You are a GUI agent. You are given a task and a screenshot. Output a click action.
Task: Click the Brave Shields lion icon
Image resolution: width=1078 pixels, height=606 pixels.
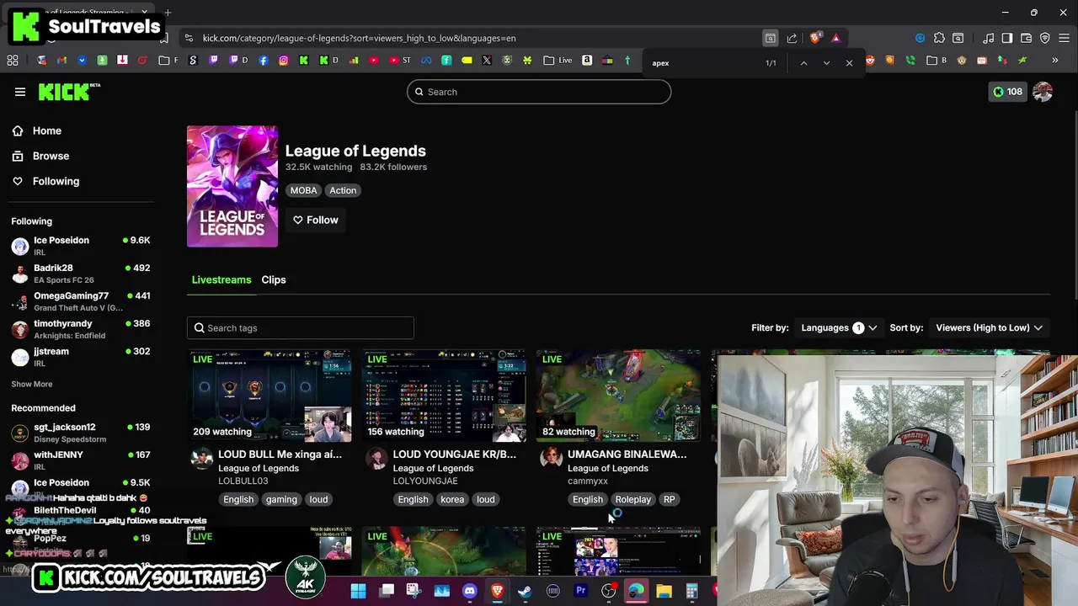tap(814, 38)
